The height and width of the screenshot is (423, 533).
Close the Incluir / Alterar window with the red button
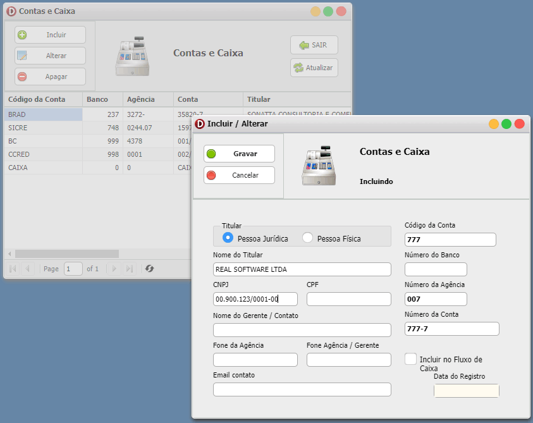coord(519,124)
